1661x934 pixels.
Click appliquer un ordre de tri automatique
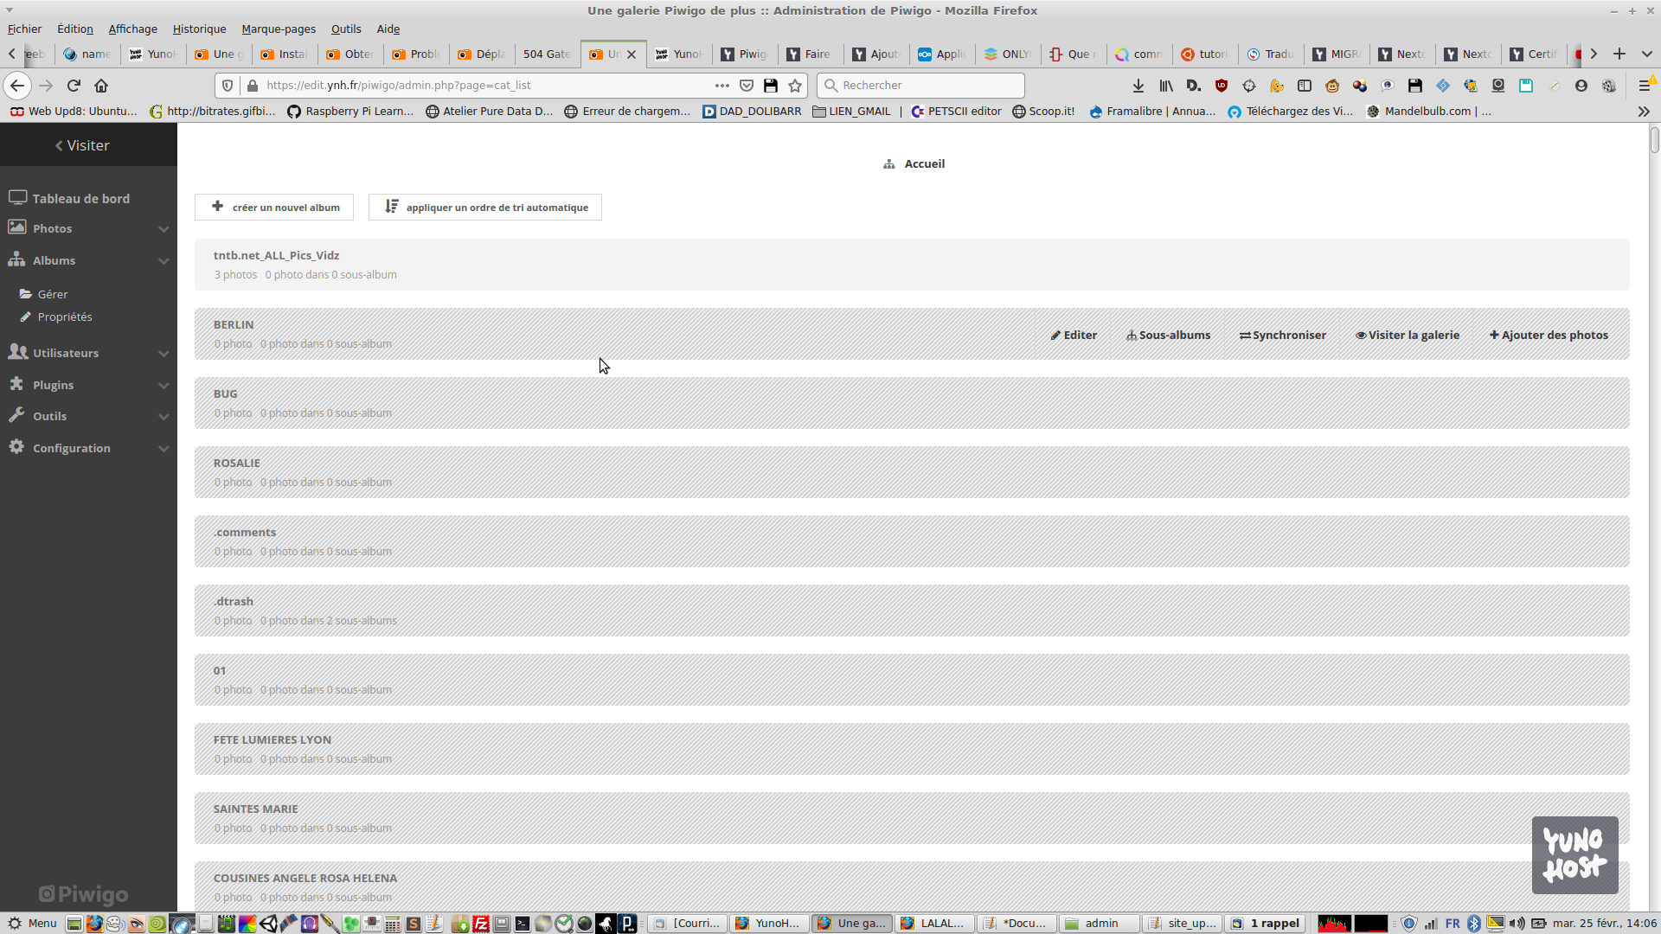(x=485, y=208)
